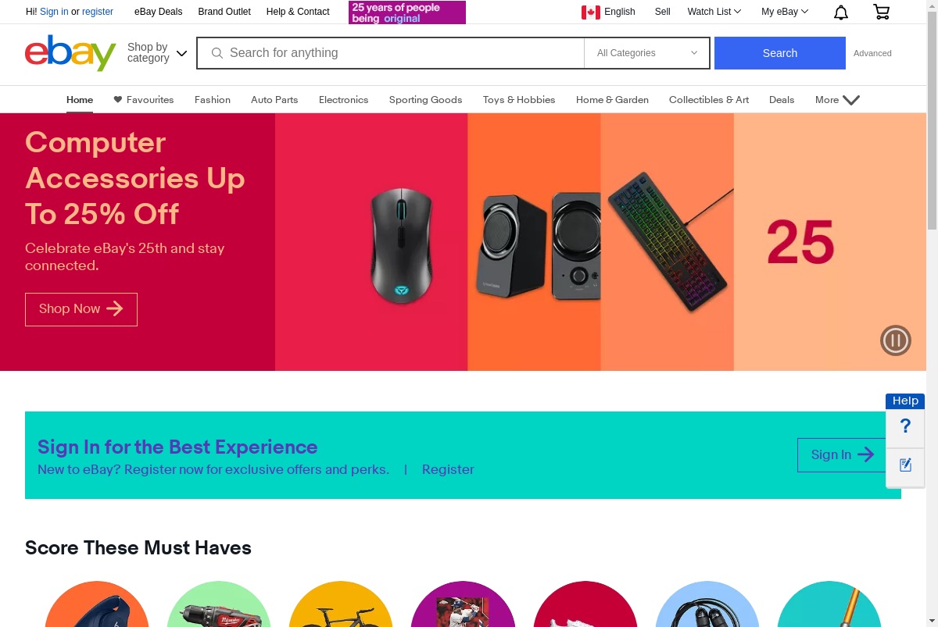Click the eBay logo
Image resolution: width=938 pixels, height=627 pixels.
pyautogui.click(x=70, y=53)
